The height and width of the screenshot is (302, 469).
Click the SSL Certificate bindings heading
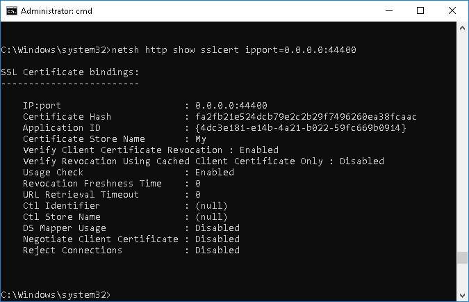tap(70, 72)
